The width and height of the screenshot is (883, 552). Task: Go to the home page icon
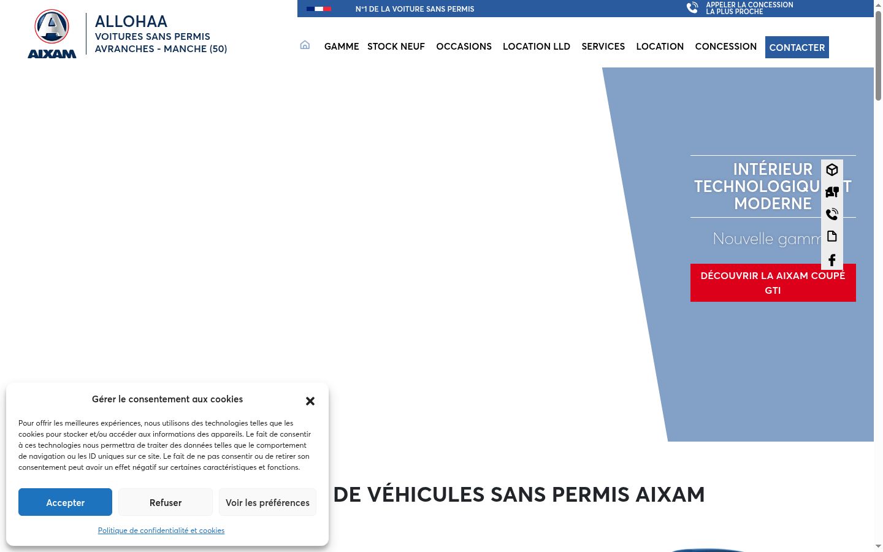pos(305,45)
